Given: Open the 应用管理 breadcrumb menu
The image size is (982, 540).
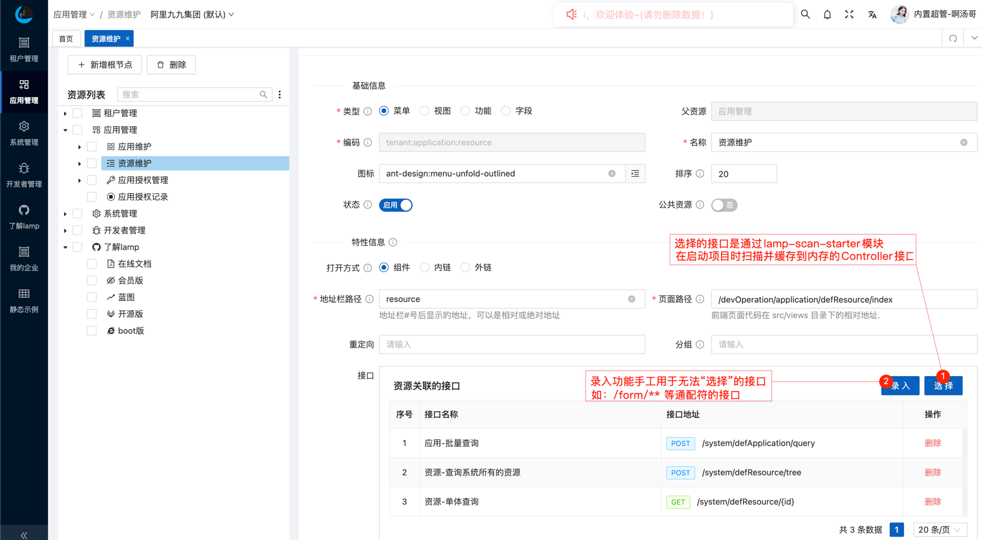Looking at the screenshot, I should coord(74,14).
